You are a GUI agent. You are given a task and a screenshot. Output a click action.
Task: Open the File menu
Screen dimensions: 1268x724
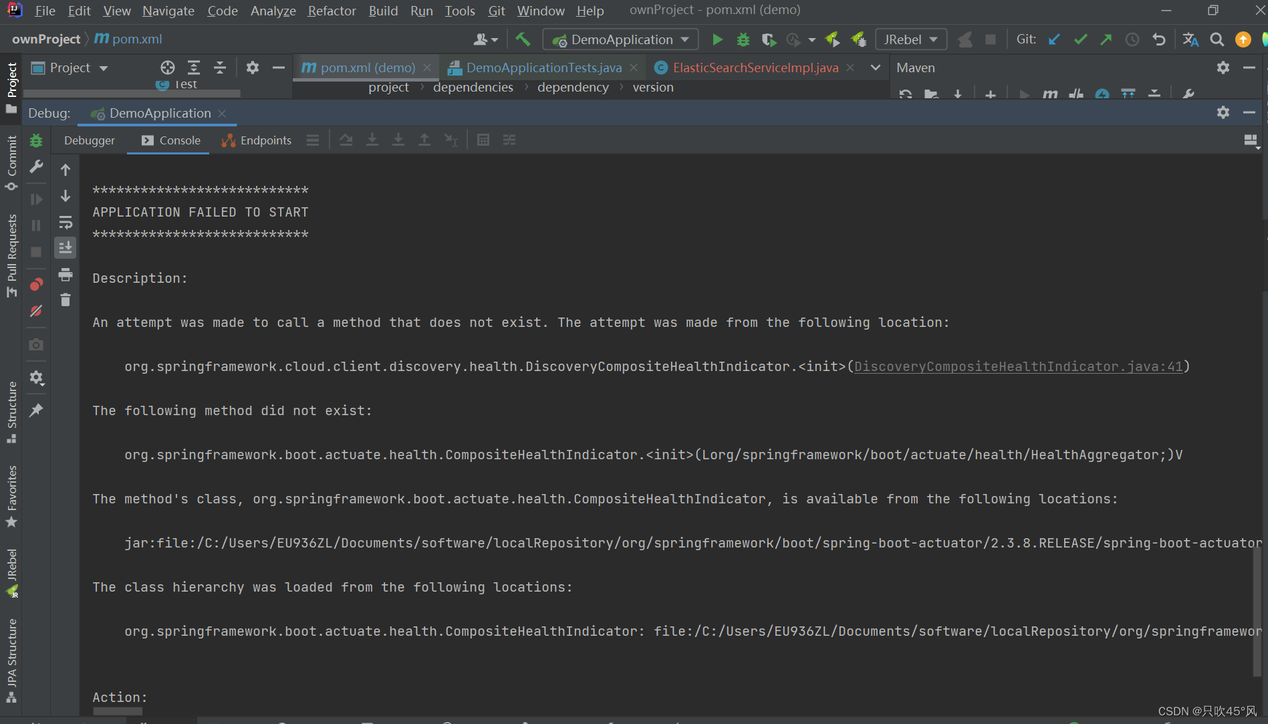coord(45,11)
